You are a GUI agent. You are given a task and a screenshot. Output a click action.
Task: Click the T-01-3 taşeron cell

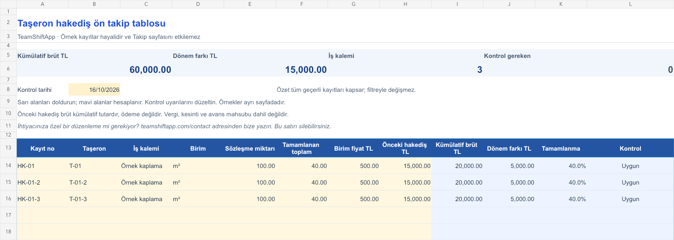[94, 199]
